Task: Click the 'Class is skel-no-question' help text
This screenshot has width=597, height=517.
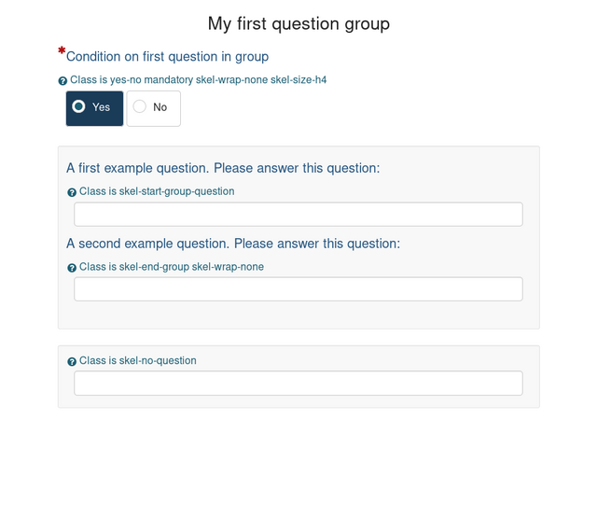Action: click(x=138, y=360)
